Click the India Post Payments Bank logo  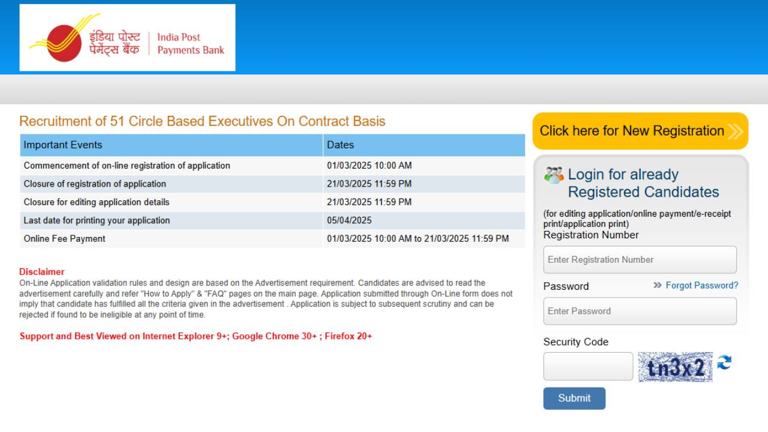[x=127, y=38]
